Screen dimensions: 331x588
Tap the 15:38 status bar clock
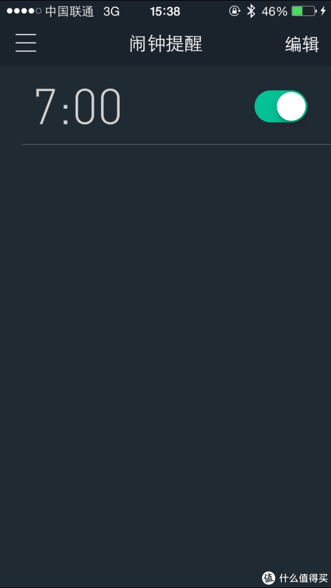click(x=165, y=12)
